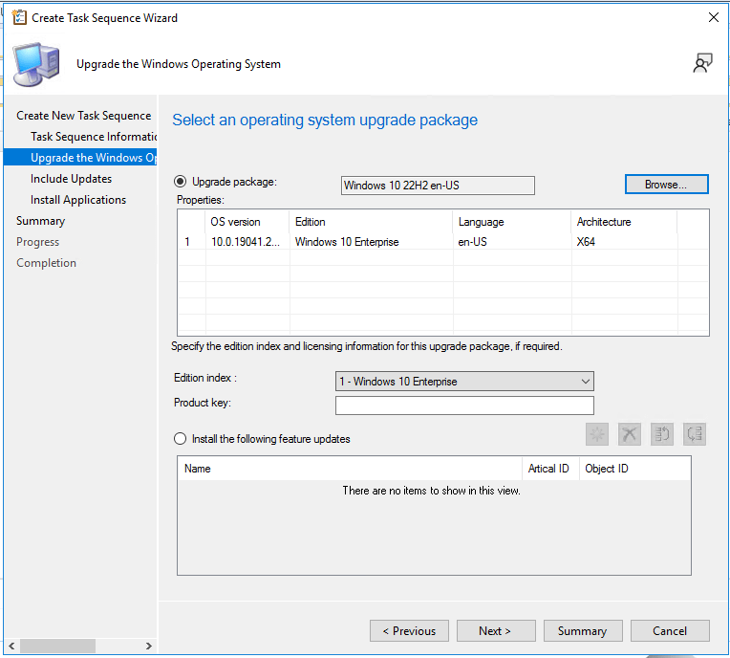
Task: Click the computer upgrade header icon
Action: point(36,64)
